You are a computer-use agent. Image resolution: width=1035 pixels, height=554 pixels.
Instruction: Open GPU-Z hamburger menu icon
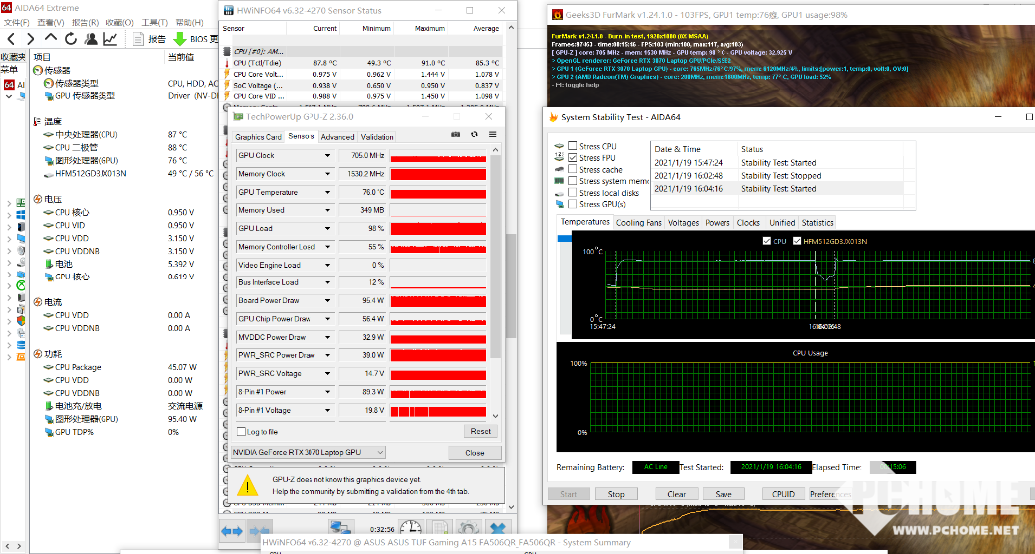pyautogui.click(x=492, y=135)
